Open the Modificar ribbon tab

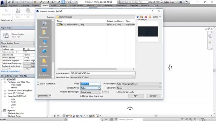(145, 5)
